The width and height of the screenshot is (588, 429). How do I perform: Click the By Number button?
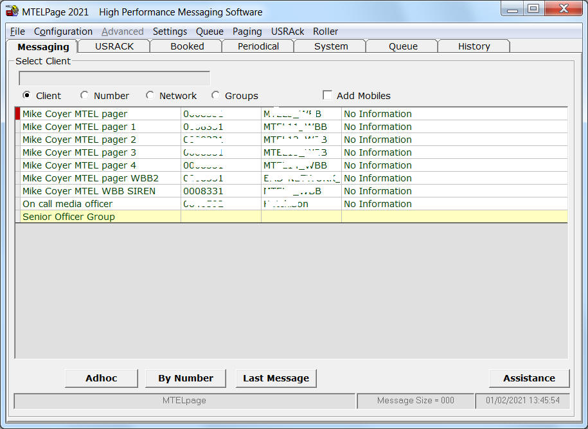pos(186,378)
